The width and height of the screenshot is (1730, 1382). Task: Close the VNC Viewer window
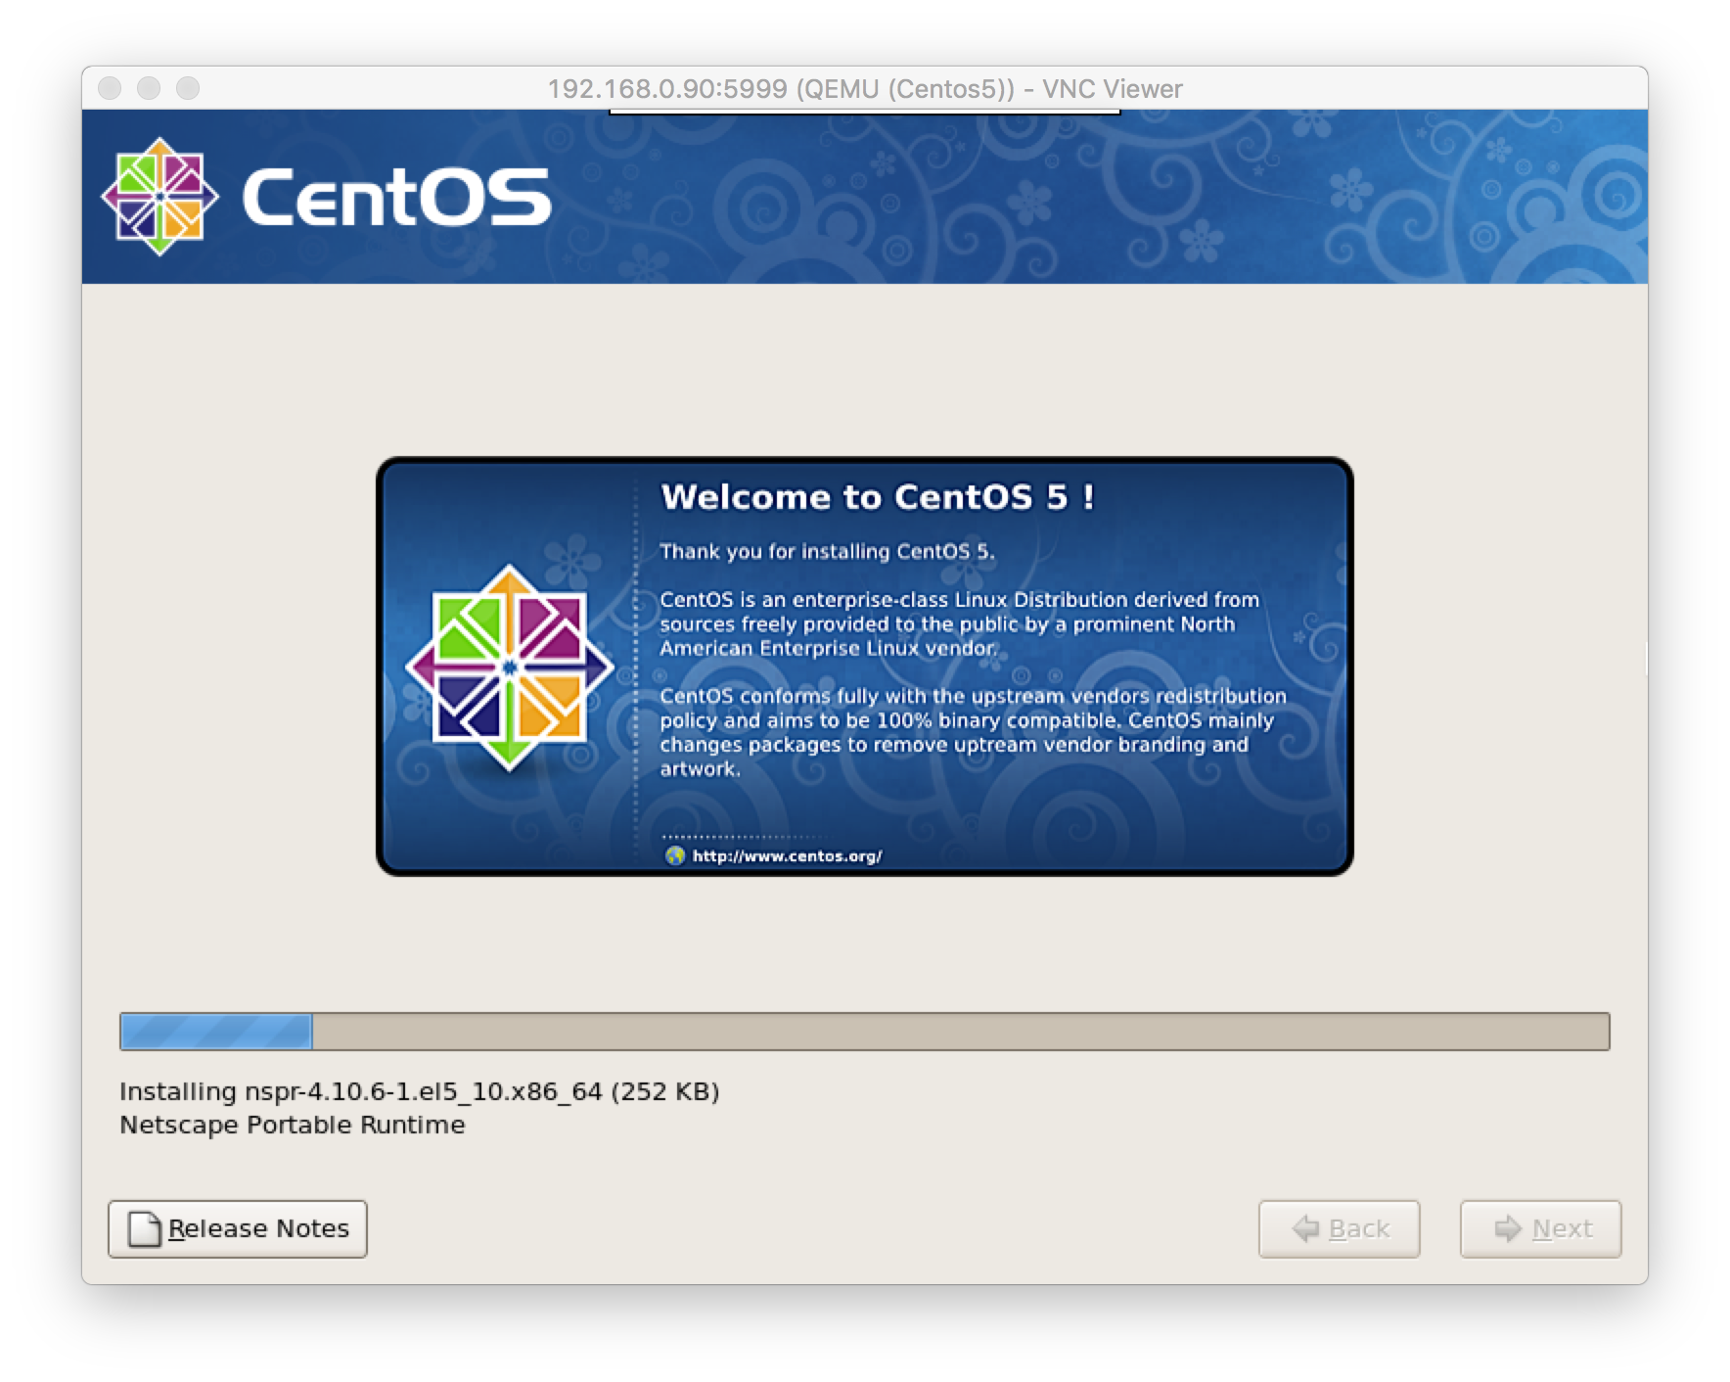coord(110,88)
